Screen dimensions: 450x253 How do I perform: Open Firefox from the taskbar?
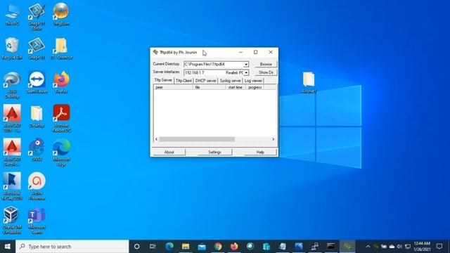[x=234, y=246]
